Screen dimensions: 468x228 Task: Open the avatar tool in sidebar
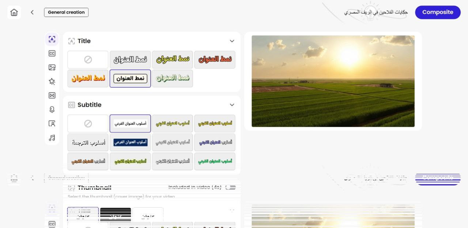52,124
